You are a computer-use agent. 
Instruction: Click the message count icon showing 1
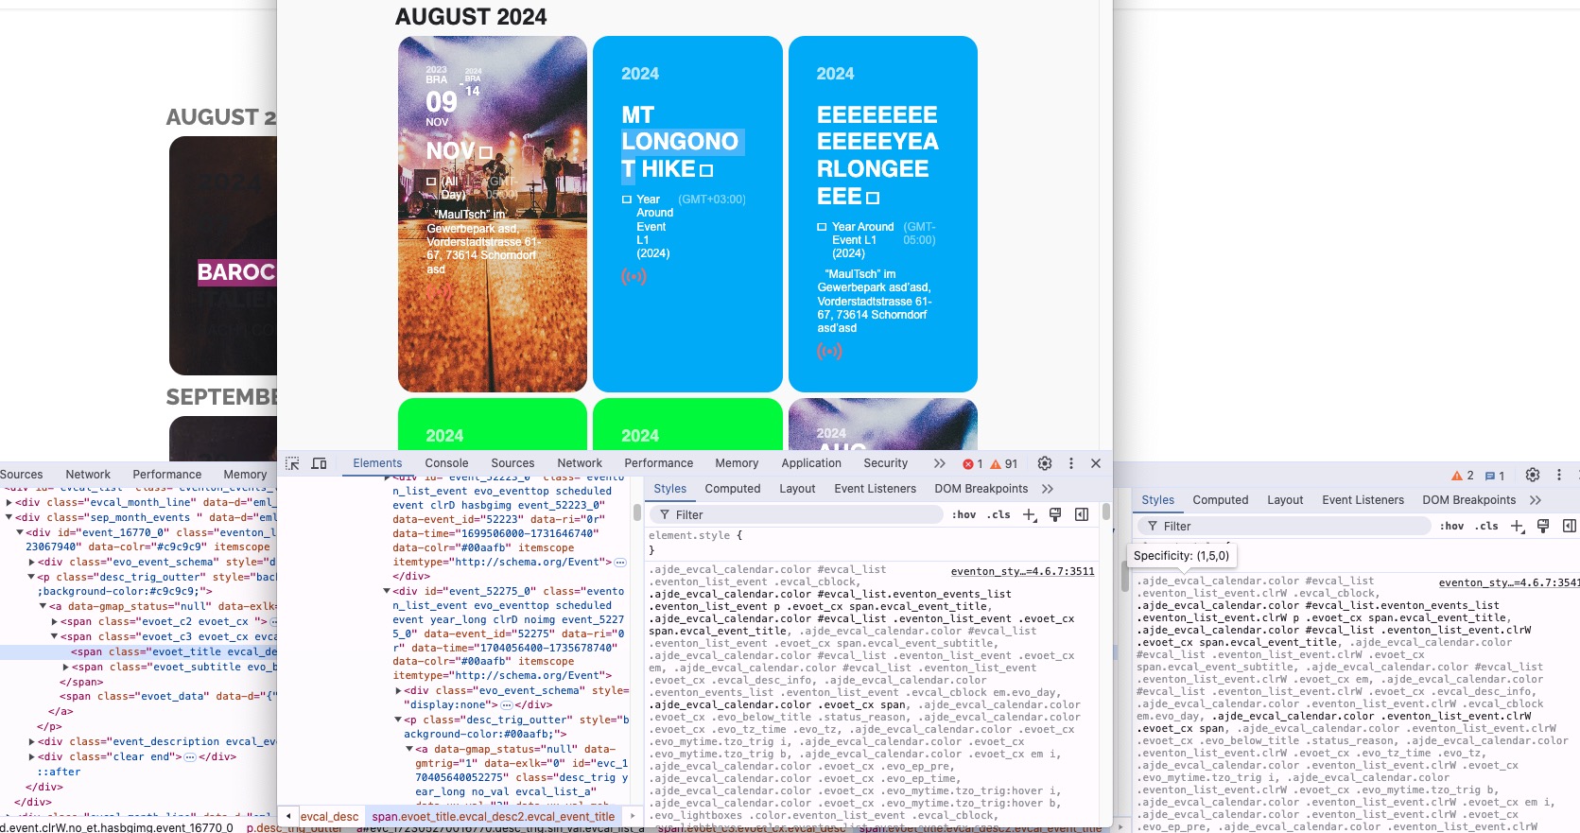1495,476
